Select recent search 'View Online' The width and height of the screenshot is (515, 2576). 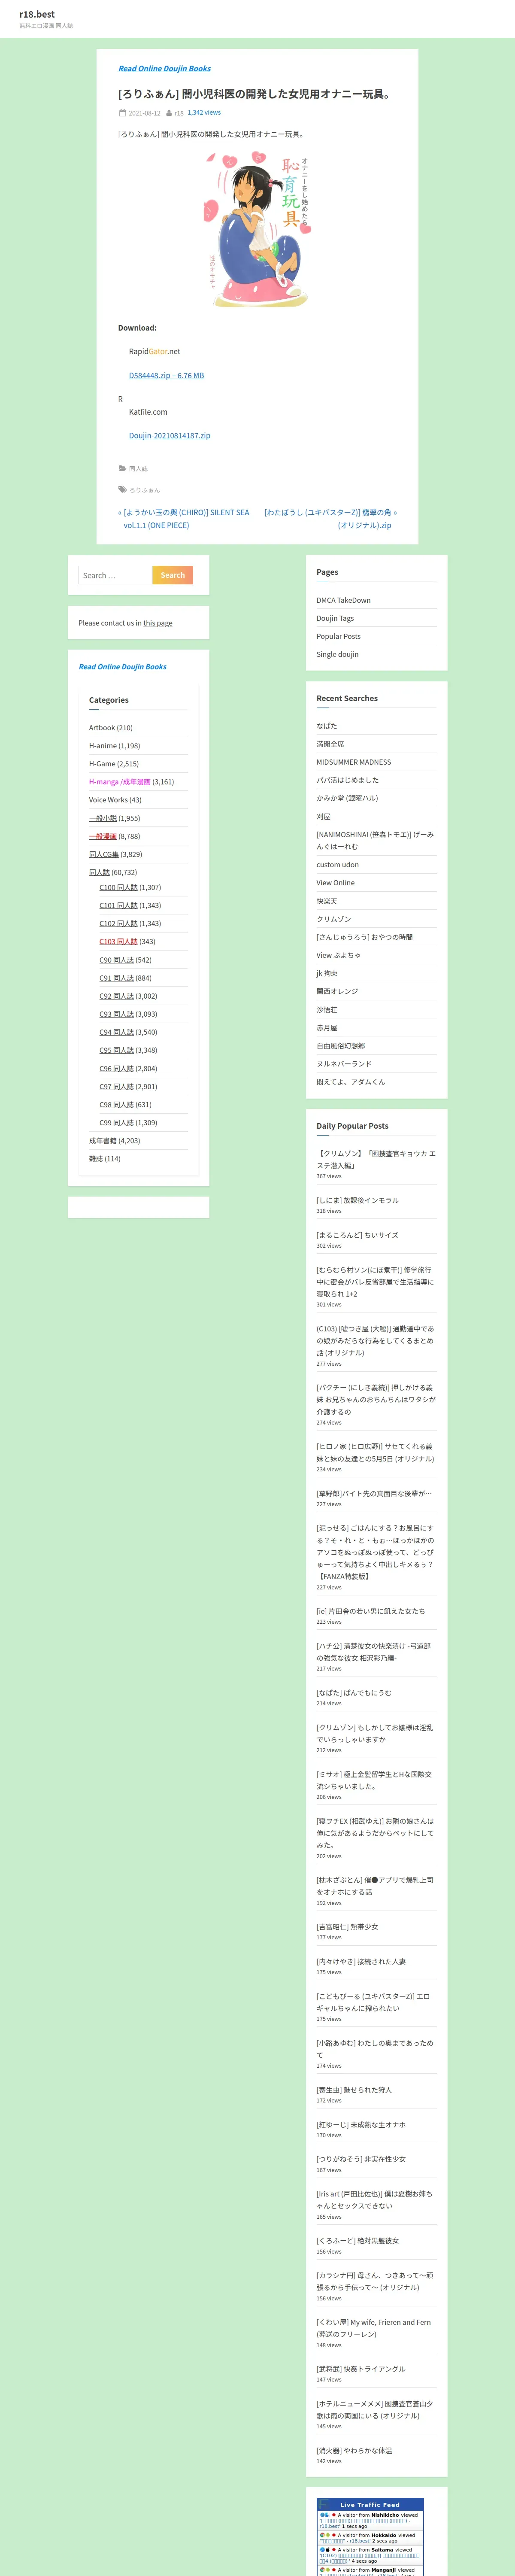point(336,883)
